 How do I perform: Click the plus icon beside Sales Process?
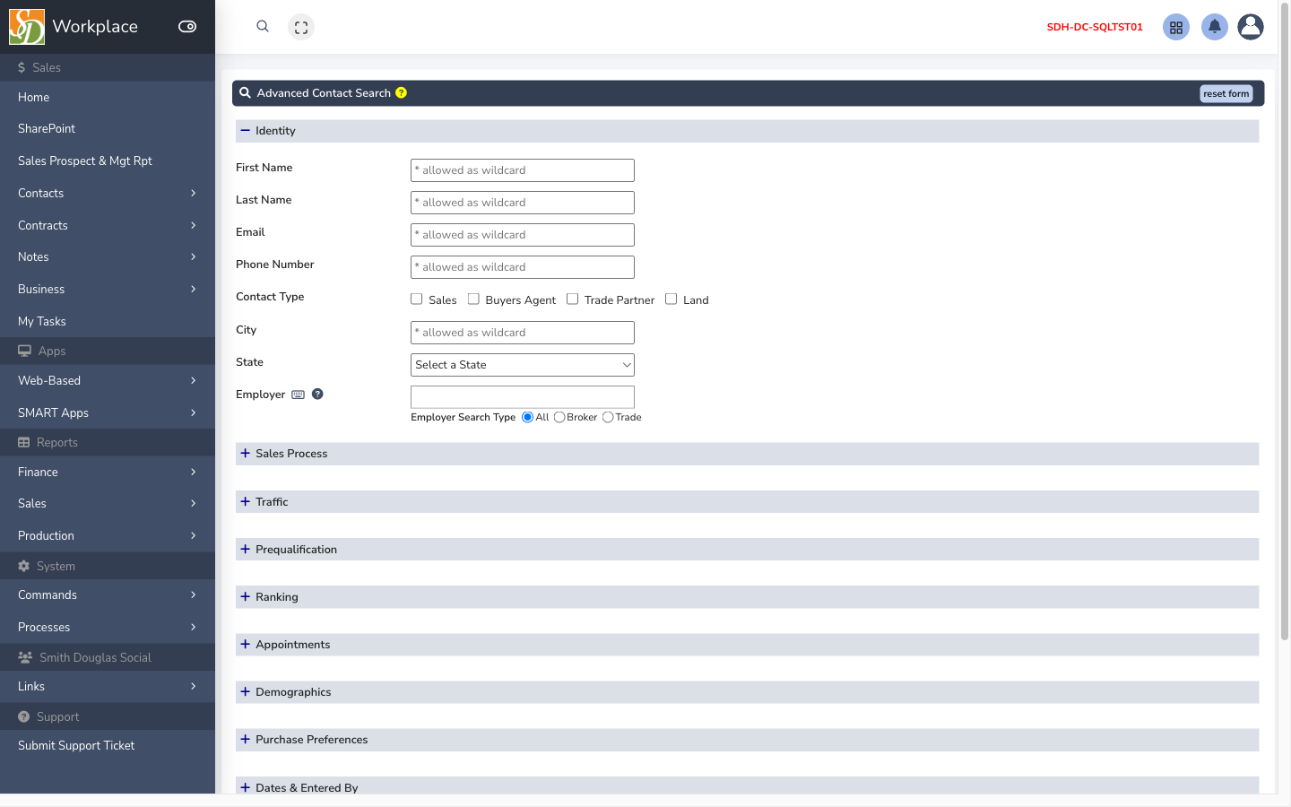click(x=245, y=454)
